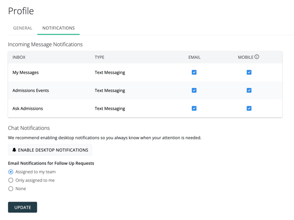Screen dimensions: 294x220
Task: Switch to the General tab
Action: pyautogui.click(x=23, y=28)
